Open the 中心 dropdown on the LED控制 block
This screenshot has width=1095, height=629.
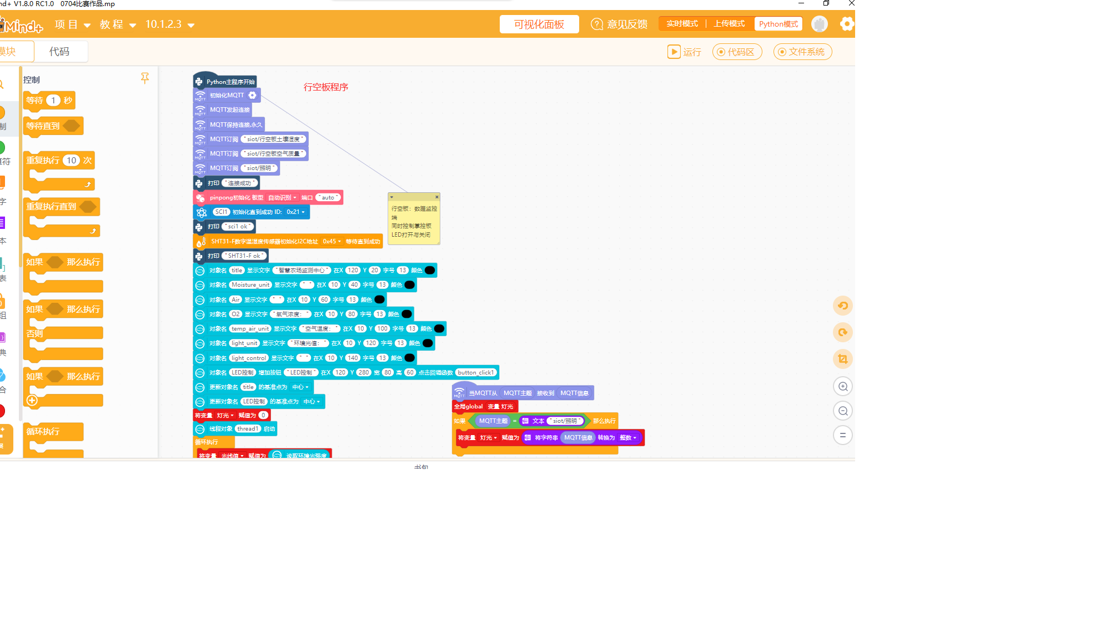coord(312,402)
